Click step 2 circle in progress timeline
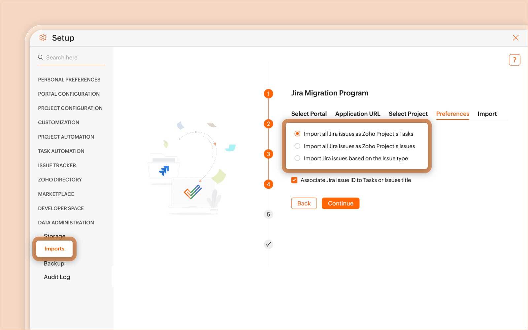Image resolution: width=528 pixels, height=330 pixels. pyautogui.click(x=268, y=124)
